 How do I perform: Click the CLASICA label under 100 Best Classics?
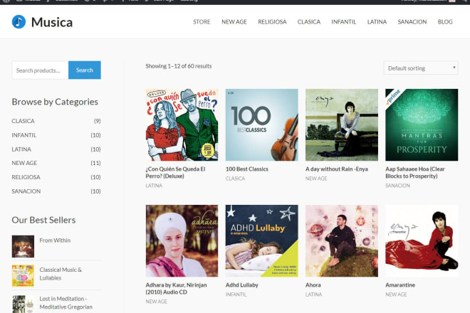[x=235, y=179]
